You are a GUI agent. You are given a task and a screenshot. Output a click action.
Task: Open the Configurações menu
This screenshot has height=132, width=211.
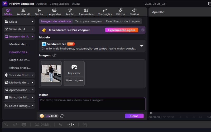click(x=59, y=4)
